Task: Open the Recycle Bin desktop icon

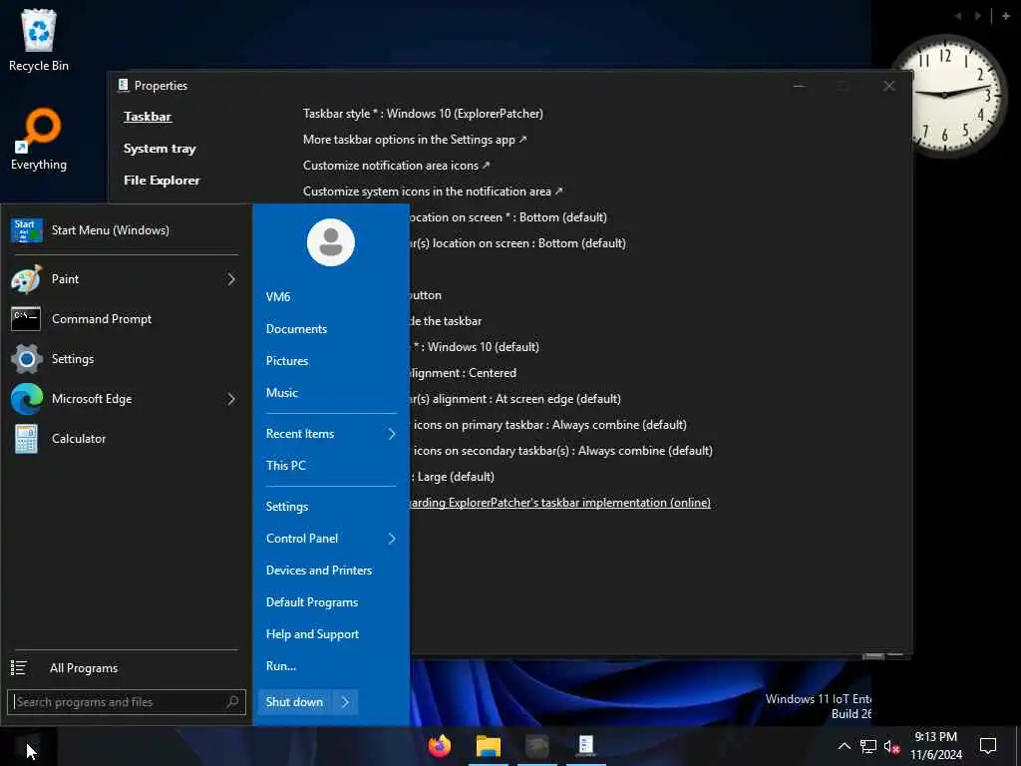Action: (x=39, y=39)
